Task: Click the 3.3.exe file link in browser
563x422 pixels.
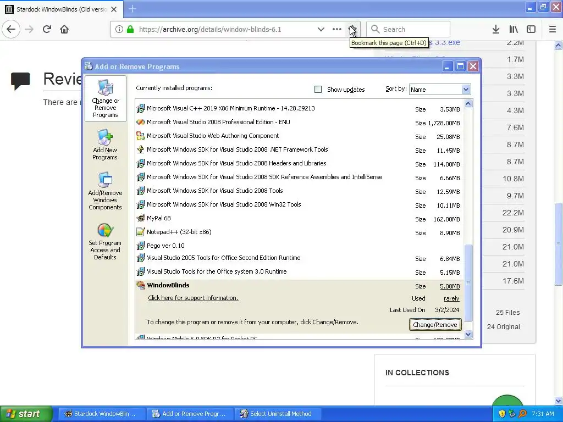Action: tap(444, 42)
